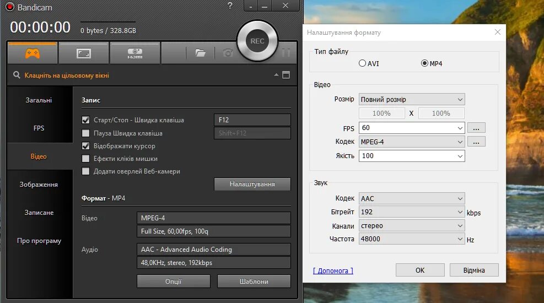Click the Full Size, 60,00fps, 100q field
The image size is (544, 303).
[x=214, y=231]
